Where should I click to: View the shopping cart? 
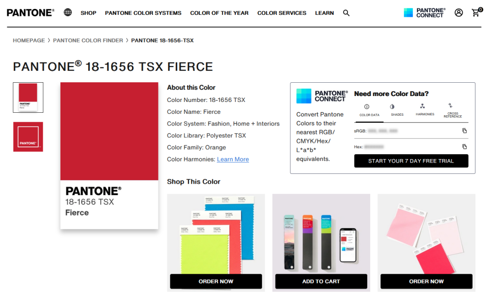(x=476, y=13)
